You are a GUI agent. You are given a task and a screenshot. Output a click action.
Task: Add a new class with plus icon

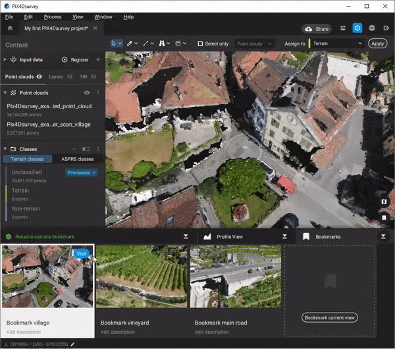pyautogui.click(x=74, y=149)
